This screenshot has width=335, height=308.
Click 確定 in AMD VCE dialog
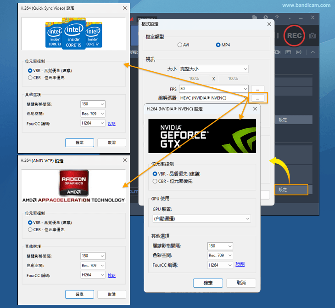pyautogui.click(x=79, y=294)
